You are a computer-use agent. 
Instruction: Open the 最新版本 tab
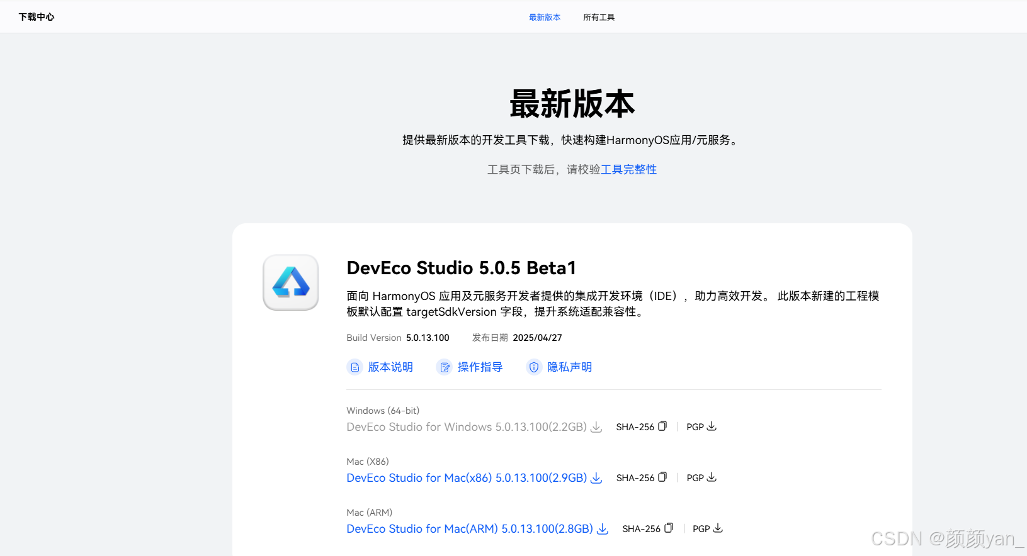pyautogui.click(x=545, y=17)
